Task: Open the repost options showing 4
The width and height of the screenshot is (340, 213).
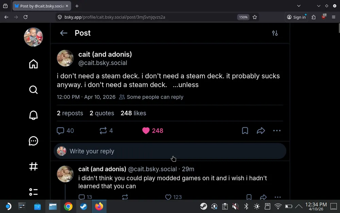Action: tap(103, 131)
